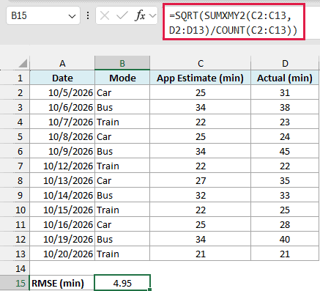The width and height of the screenshot is (320, 291).
Task: Click the Train cell in row 13
Action: click(x=122, y=254)
